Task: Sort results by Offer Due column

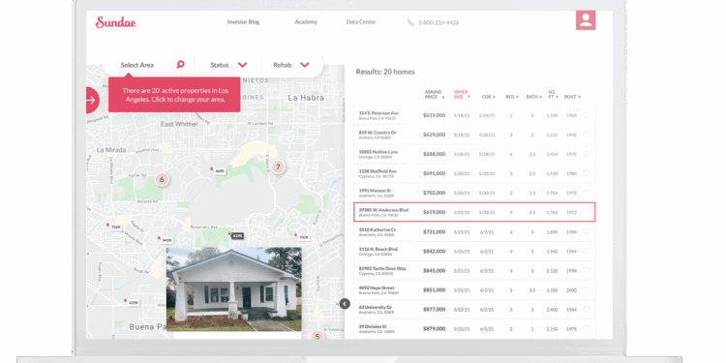Action: point(462,95)
